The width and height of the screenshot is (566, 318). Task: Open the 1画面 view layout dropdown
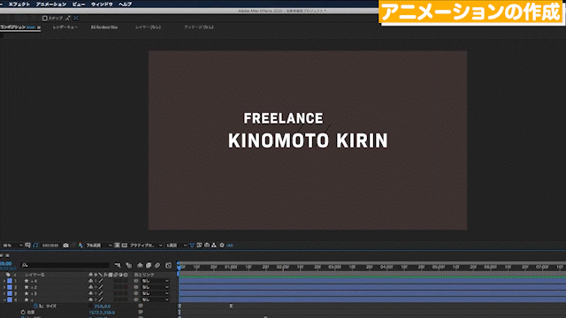(x=176, y=246)
